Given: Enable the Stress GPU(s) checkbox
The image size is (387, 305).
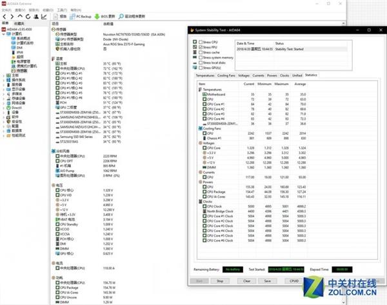Looking at the screenshot, I should point(201,68).
